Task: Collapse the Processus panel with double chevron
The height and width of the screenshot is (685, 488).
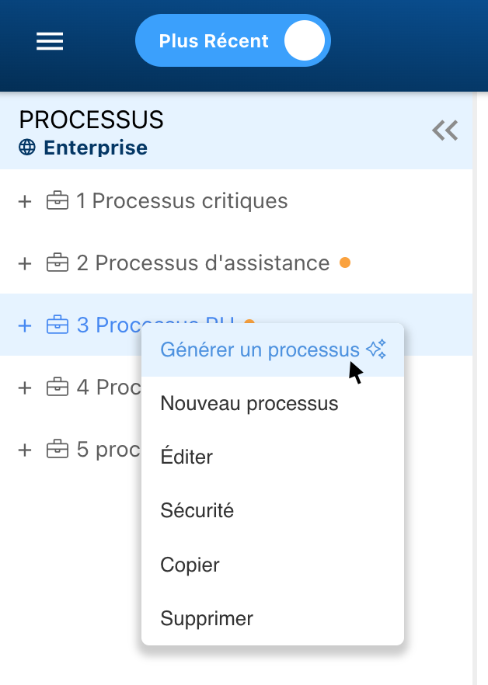Action: (x=445, y=130)
